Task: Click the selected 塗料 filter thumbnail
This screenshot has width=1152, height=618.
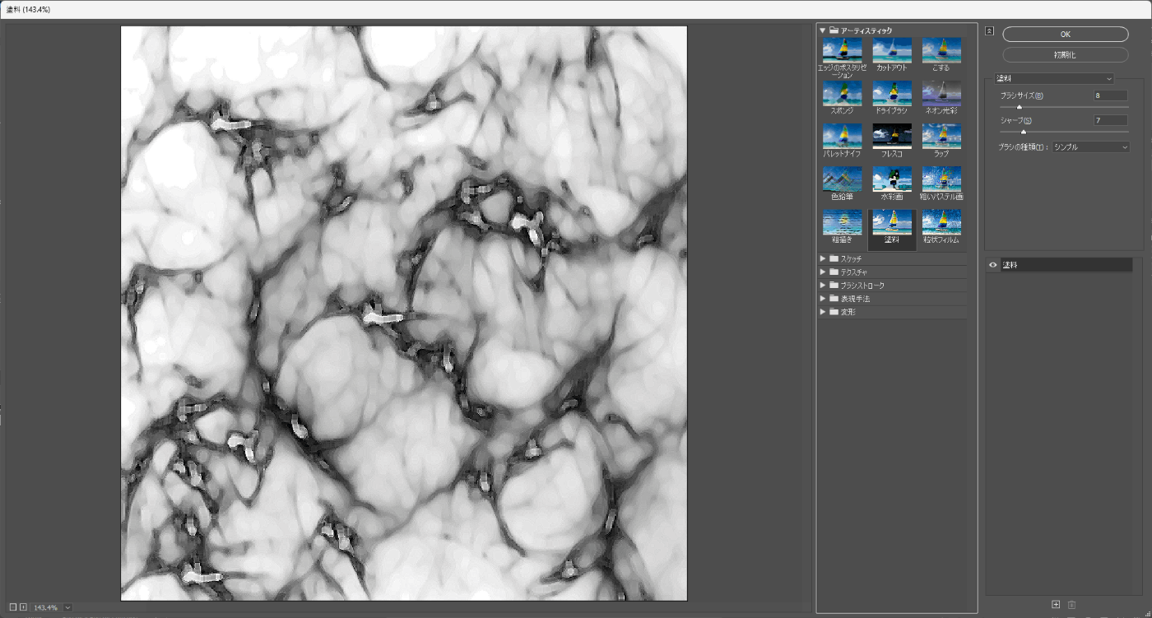Action: (x=892, y=223)
